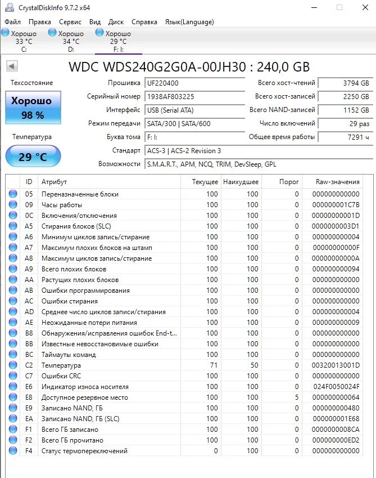Viewport: 376px width, 478px height.
Task: Click the Число включений value 29 раз
Action: click(346, 123)
